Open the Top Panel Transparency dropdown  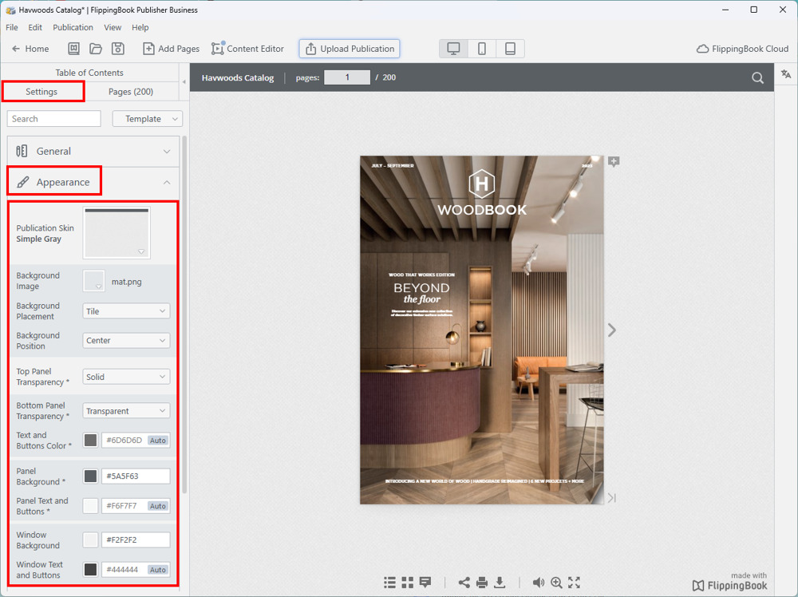pyautogui.click(x=126, y=377)
